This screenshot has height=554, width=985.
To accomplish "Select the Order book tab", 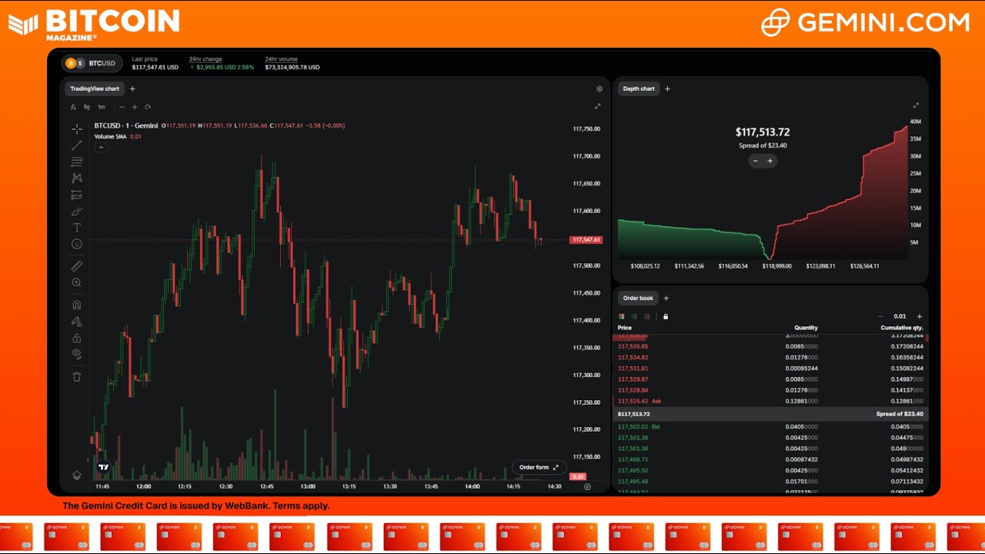I will coord(638,298).
